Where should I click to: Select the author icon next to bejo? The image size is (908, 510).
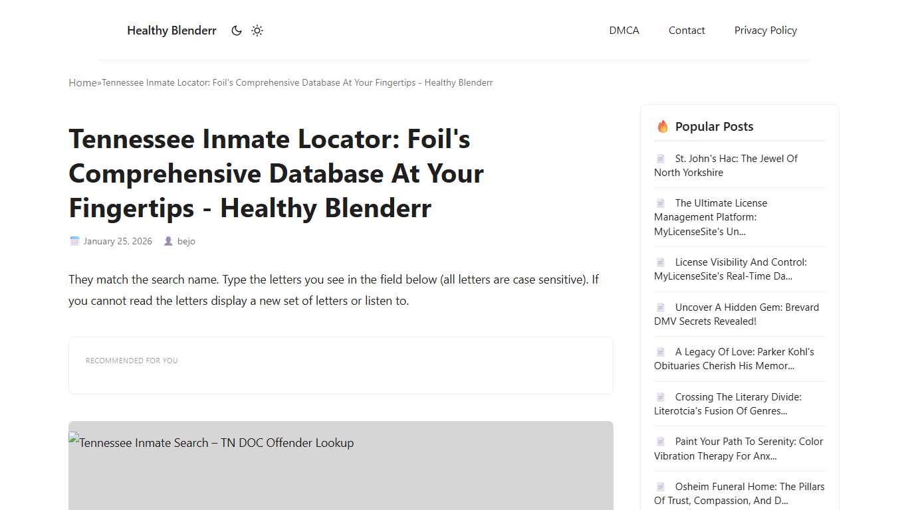pyautogui.click(x=168, y=241)
